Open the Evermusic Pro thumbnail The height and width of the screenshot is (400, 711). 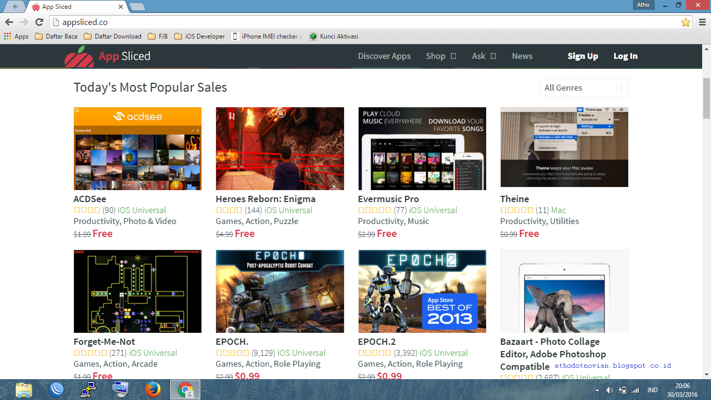pos(422,148)
